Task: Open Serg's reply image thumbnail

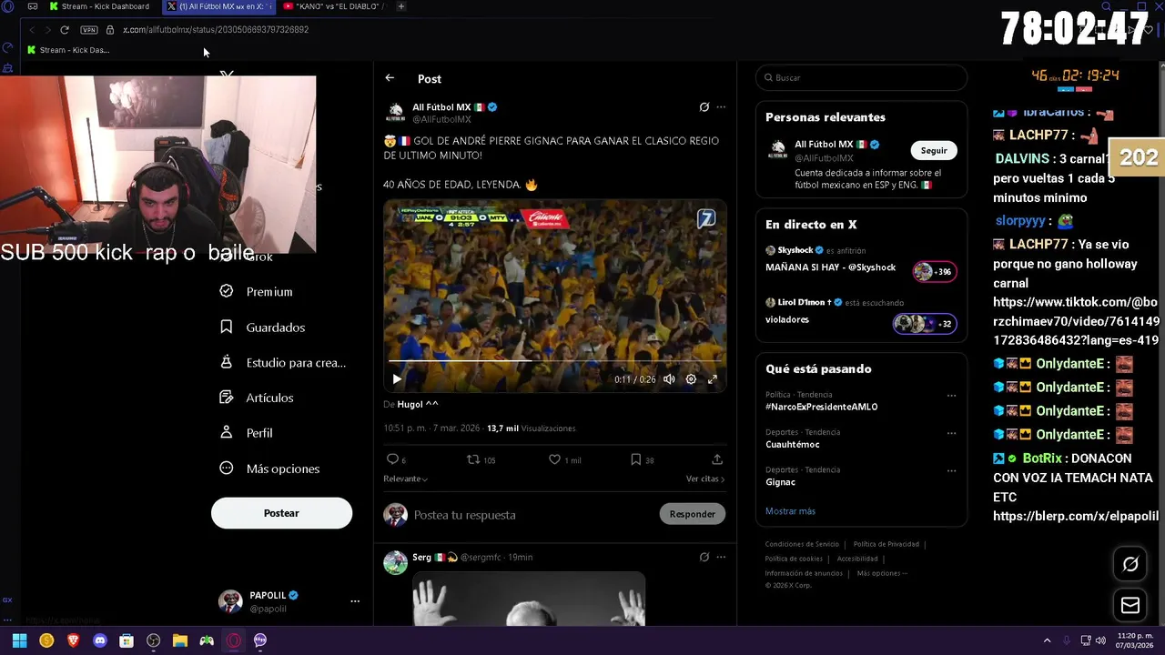Action: (529, 599)
